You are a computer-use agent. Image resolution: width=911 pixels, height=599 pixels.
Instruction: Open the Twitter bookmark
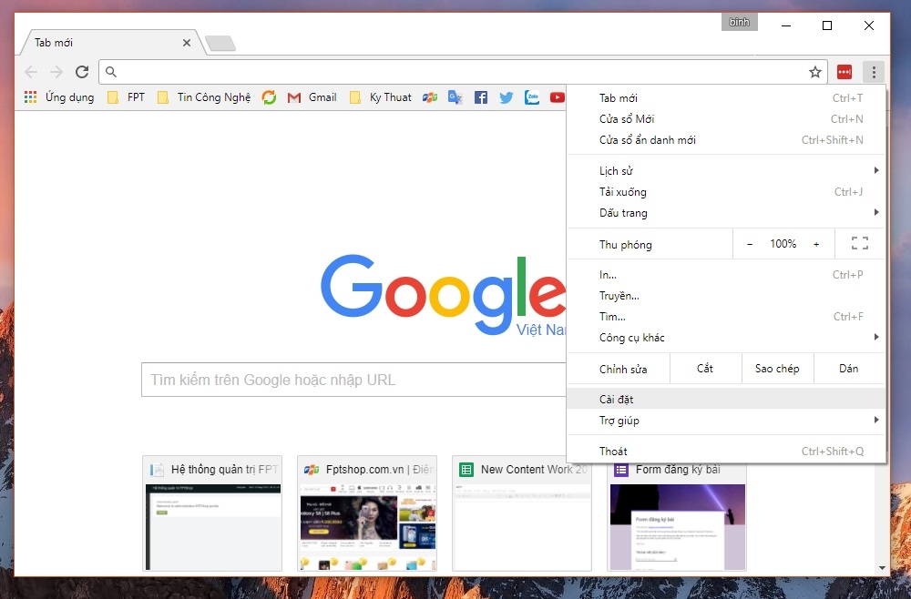click(x=506, y=96)
